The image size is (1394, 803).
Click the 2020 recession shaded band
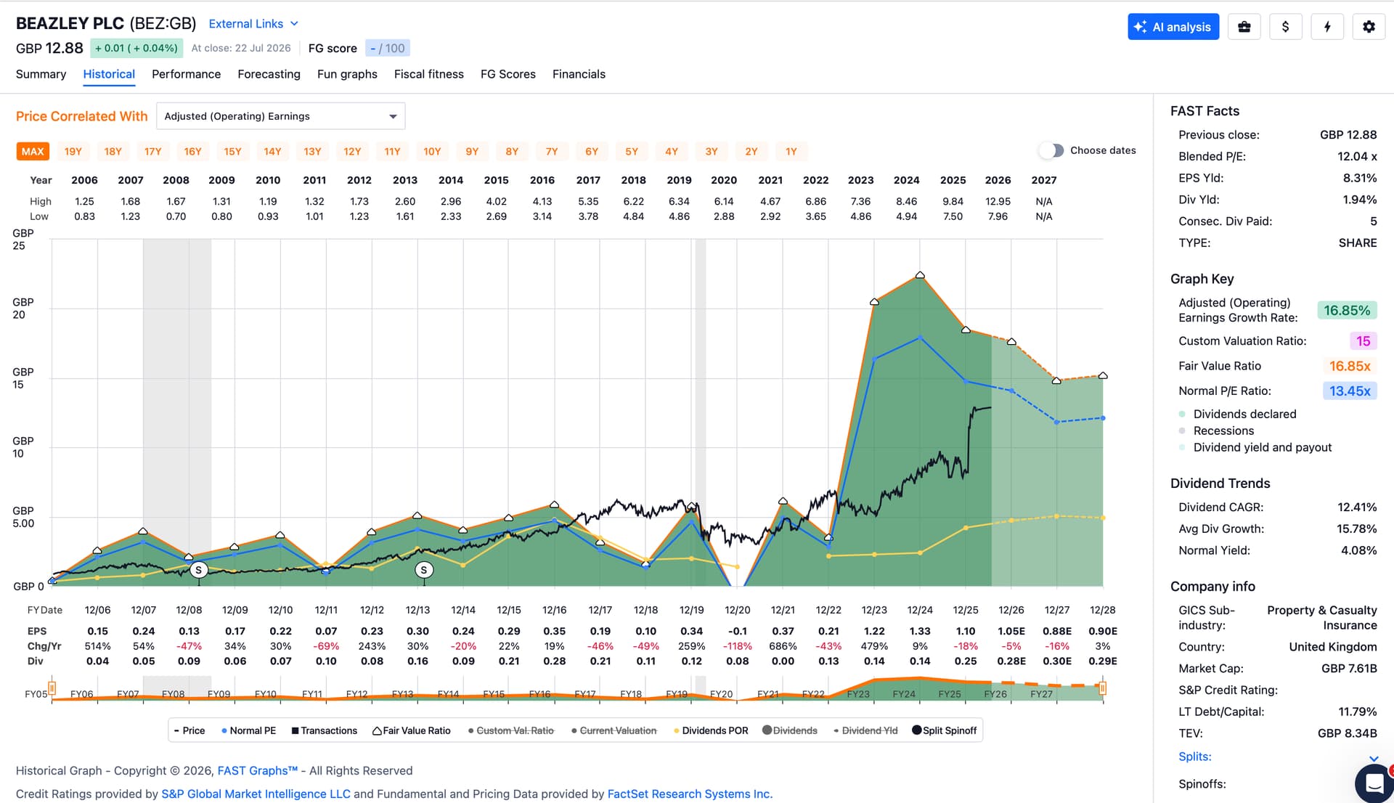click(701, 412)
